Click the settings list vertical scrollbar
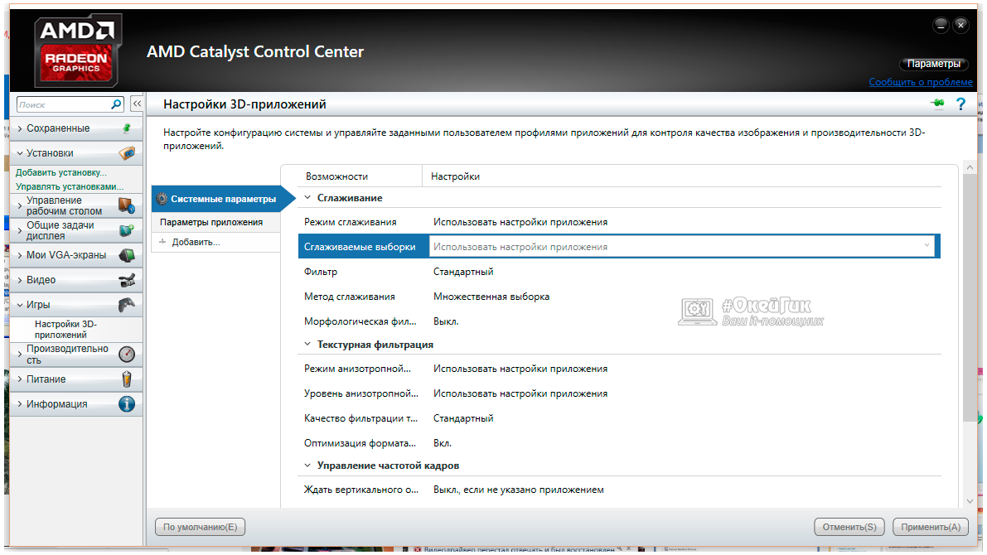Image resolution: width=987 pixels, height=555 pixels. pos(970,299)
